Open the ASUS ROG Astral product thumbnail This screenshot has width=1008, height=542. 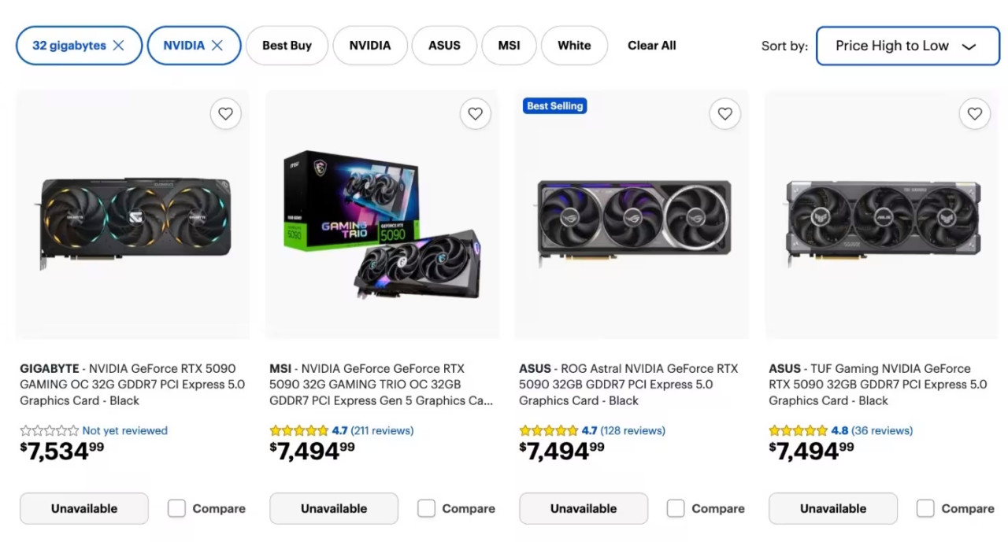point(632,214)
